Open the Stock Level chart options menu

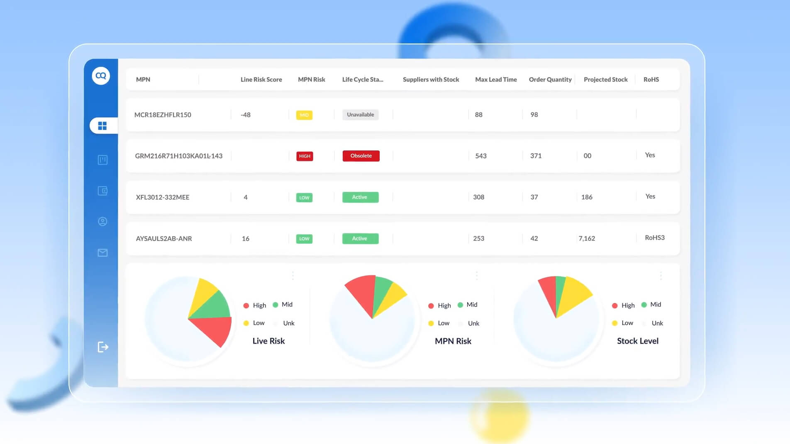(661, 276)
